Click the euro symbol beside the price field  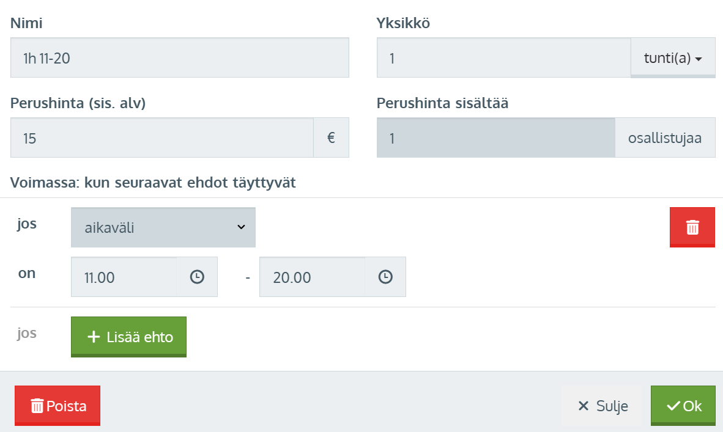pos(331,137)
